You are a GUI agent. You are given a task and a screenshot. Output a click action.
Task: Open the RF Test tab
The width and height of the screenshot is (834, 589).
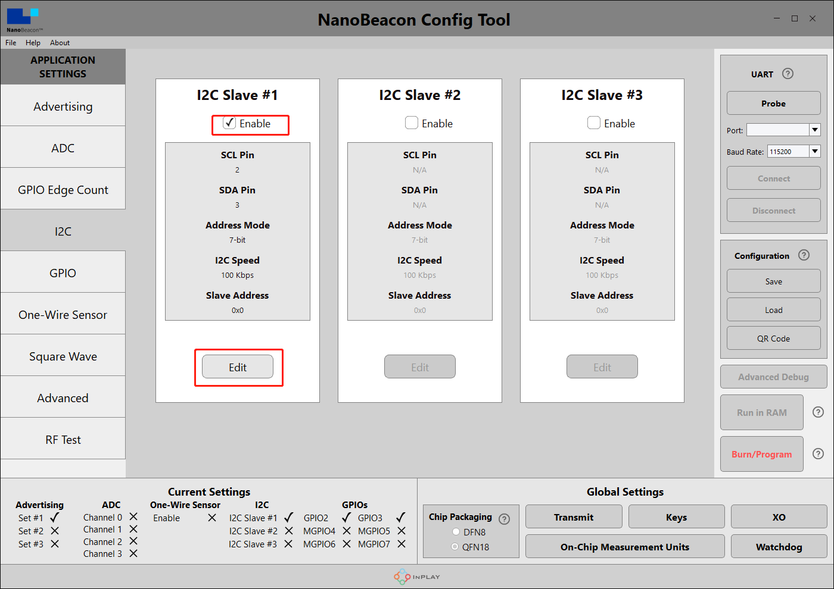pyautogui.click(x=63, y=440)
